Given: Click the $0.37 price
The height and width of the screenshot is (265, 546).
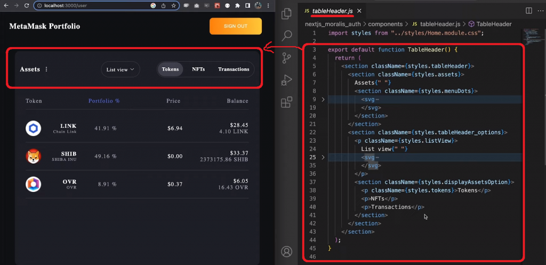Looking at the screenshot, I should point(175,184).
